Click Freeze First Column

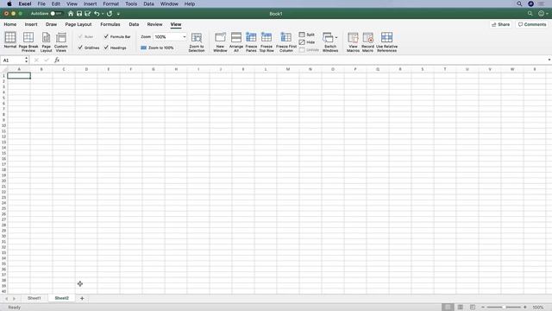pyautogui.click(x=286, y=41)
